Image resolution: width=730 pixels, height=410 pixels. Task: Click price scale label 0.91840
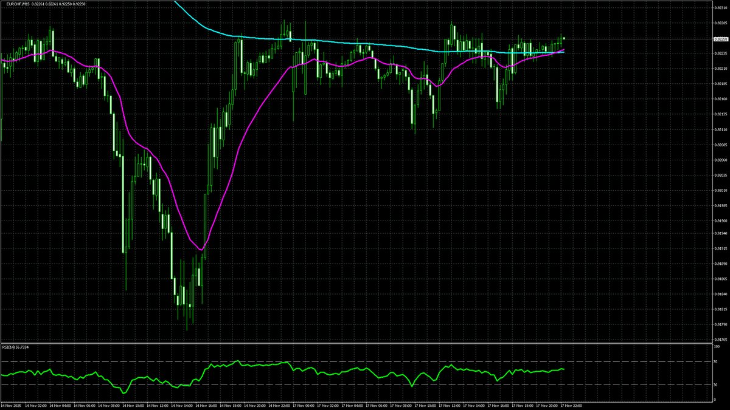[721, 294]
